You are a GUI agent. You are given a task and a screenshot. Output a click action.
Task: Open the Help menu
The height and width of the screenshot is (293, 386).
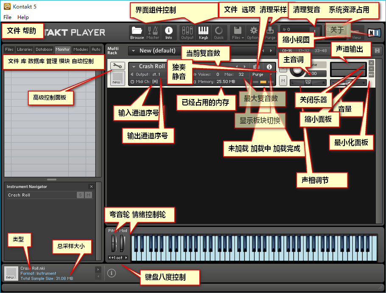pyautogui.click(x=23, y=17)
